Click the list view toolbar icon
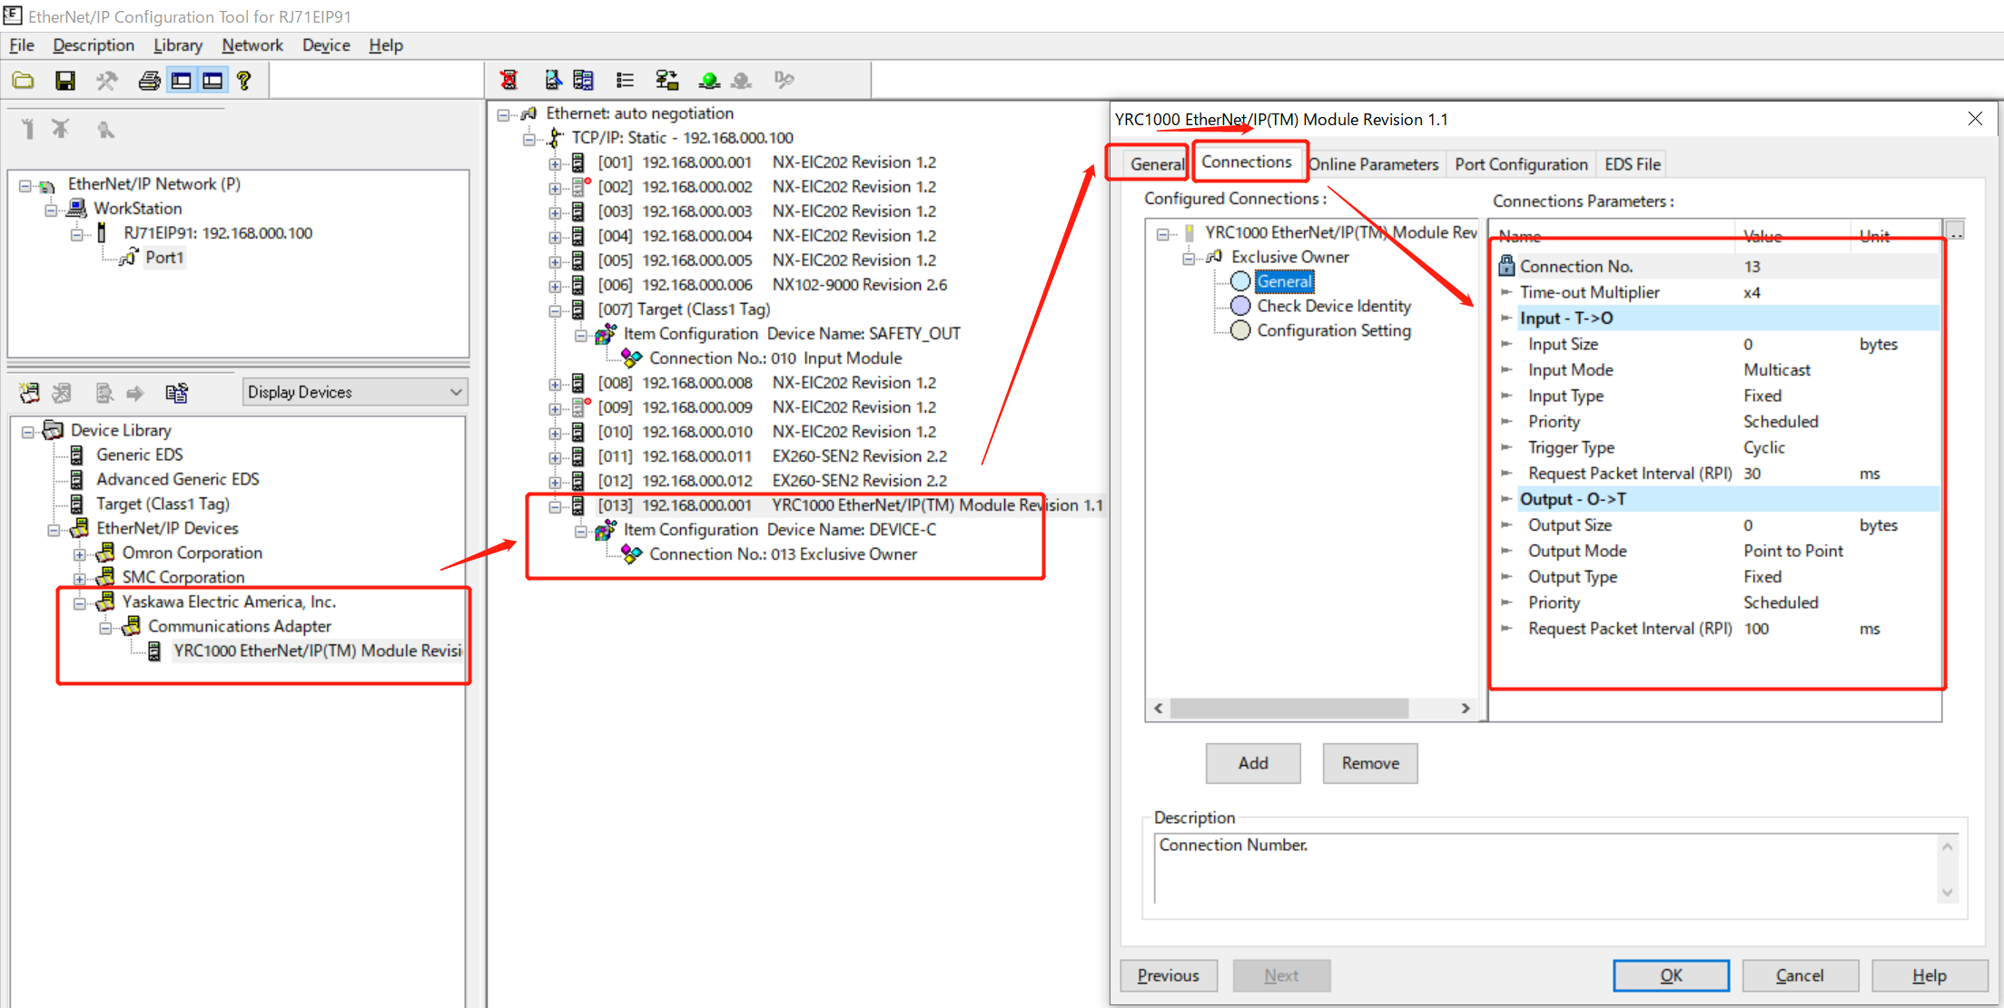 (x=625, y=81)
